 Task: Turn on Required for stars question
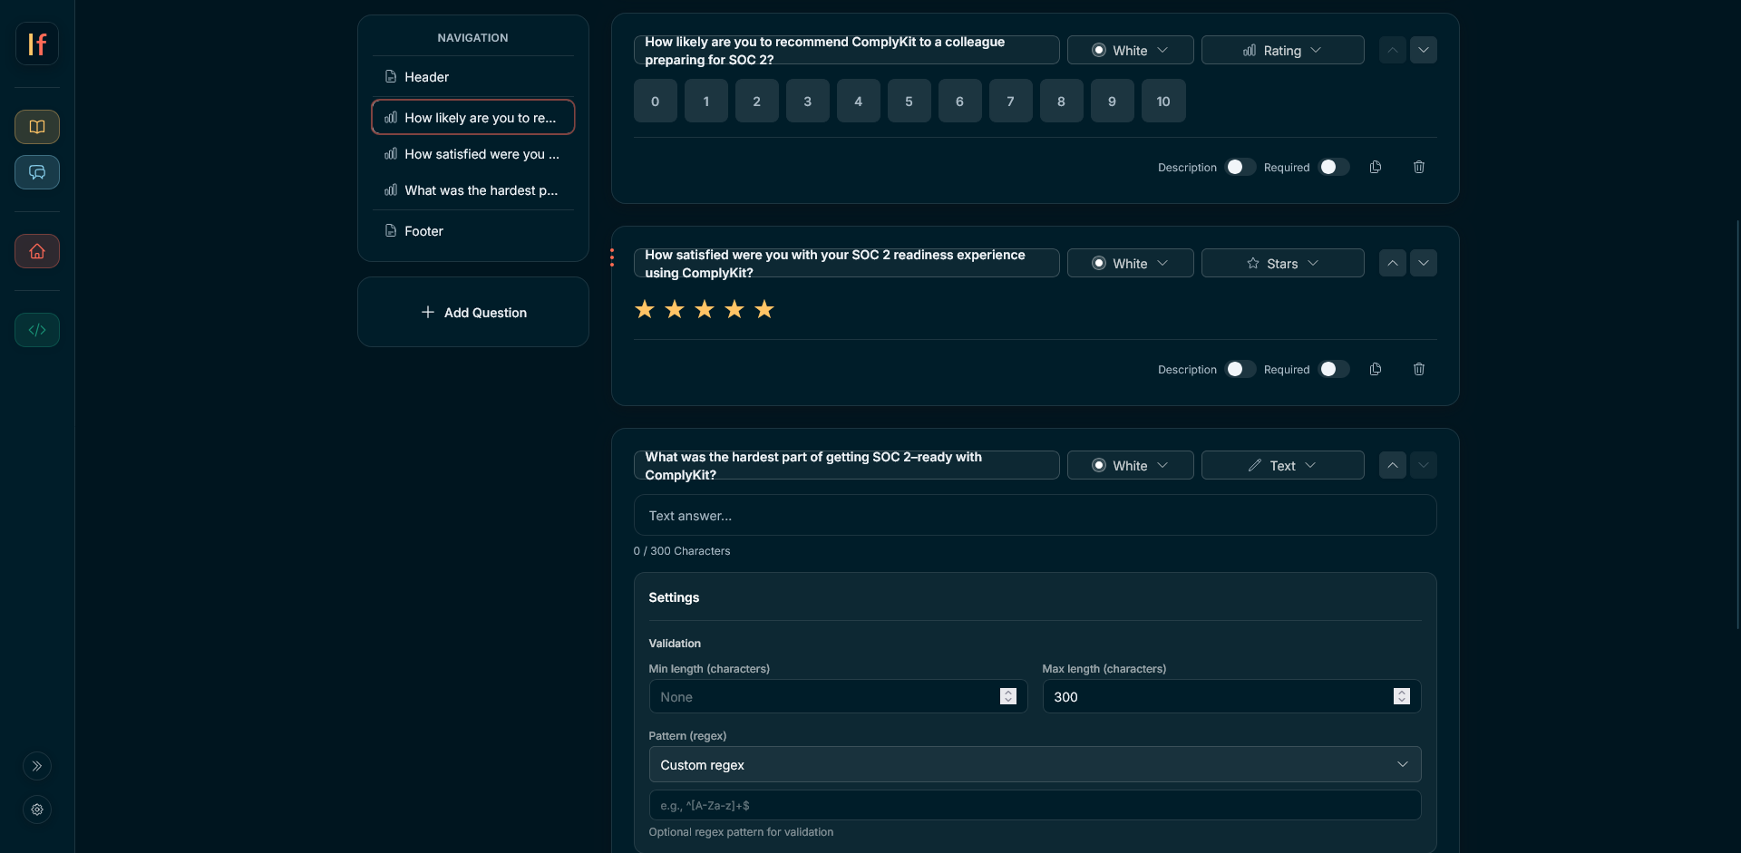tap(1334, 369)
